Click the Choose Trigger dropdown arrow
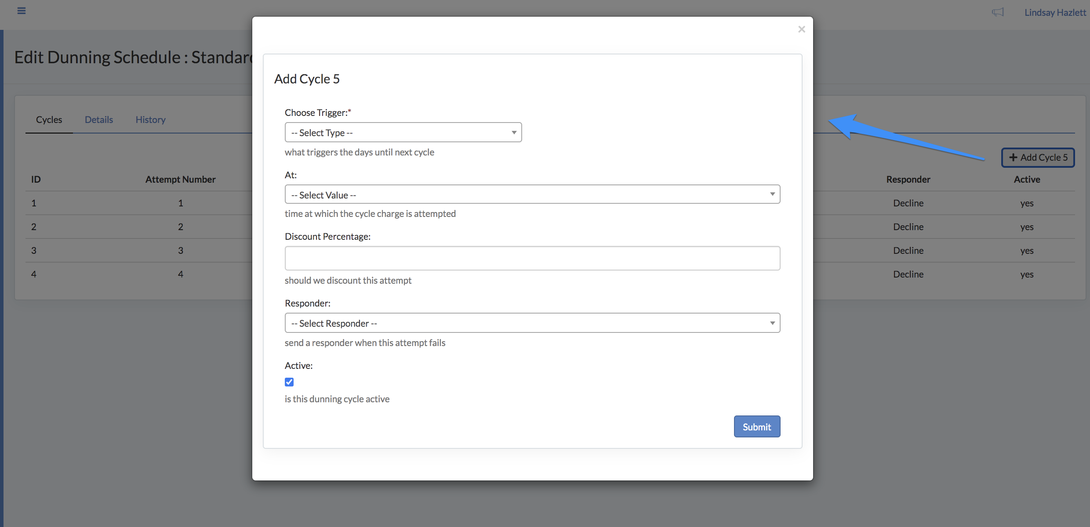The width and height of the screenshot is (1090, 527). [514, 133]
